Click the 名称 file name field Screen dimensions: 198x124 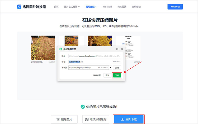point(95,62)
